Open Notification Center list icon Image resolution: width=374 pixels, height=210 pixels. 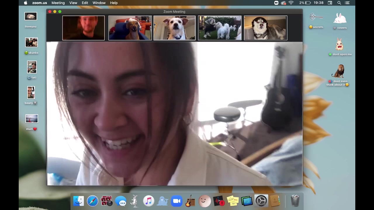[347, 3]
